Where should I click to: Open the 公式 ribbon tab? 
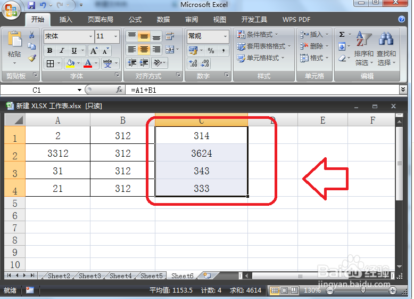(135, 20)
